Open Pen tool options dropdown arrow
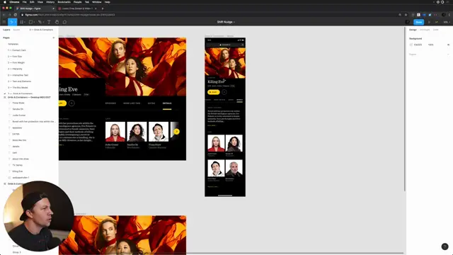The width and height of the screenshot is (453, 255). pyautogui.click(x=43, y=22)
